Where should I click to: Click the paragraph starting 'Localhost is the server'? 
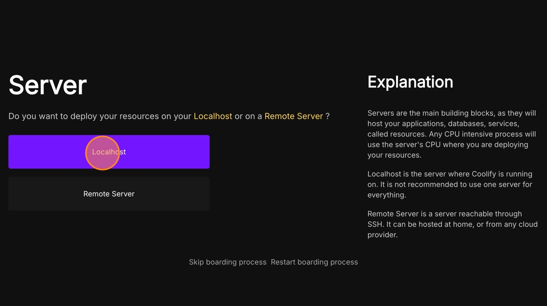(449, 184)
